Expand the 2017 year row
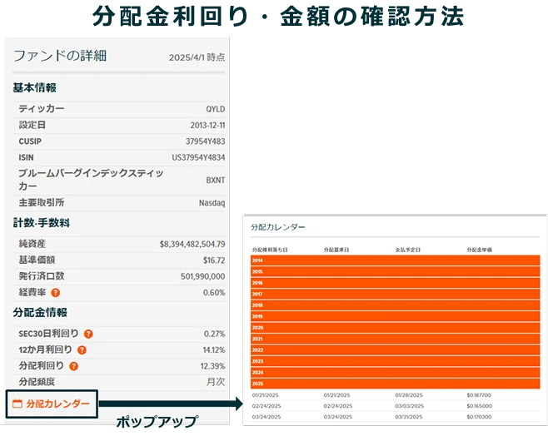 (x=396, y=294)
